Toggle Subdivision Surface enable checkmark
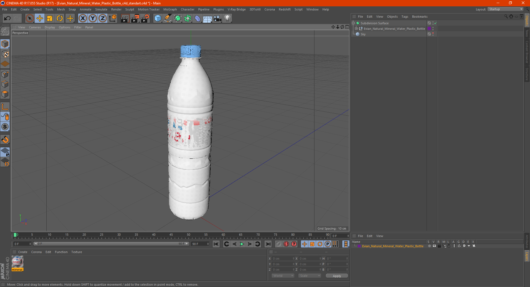Viewport: 530px width, 287px height. 435,23
